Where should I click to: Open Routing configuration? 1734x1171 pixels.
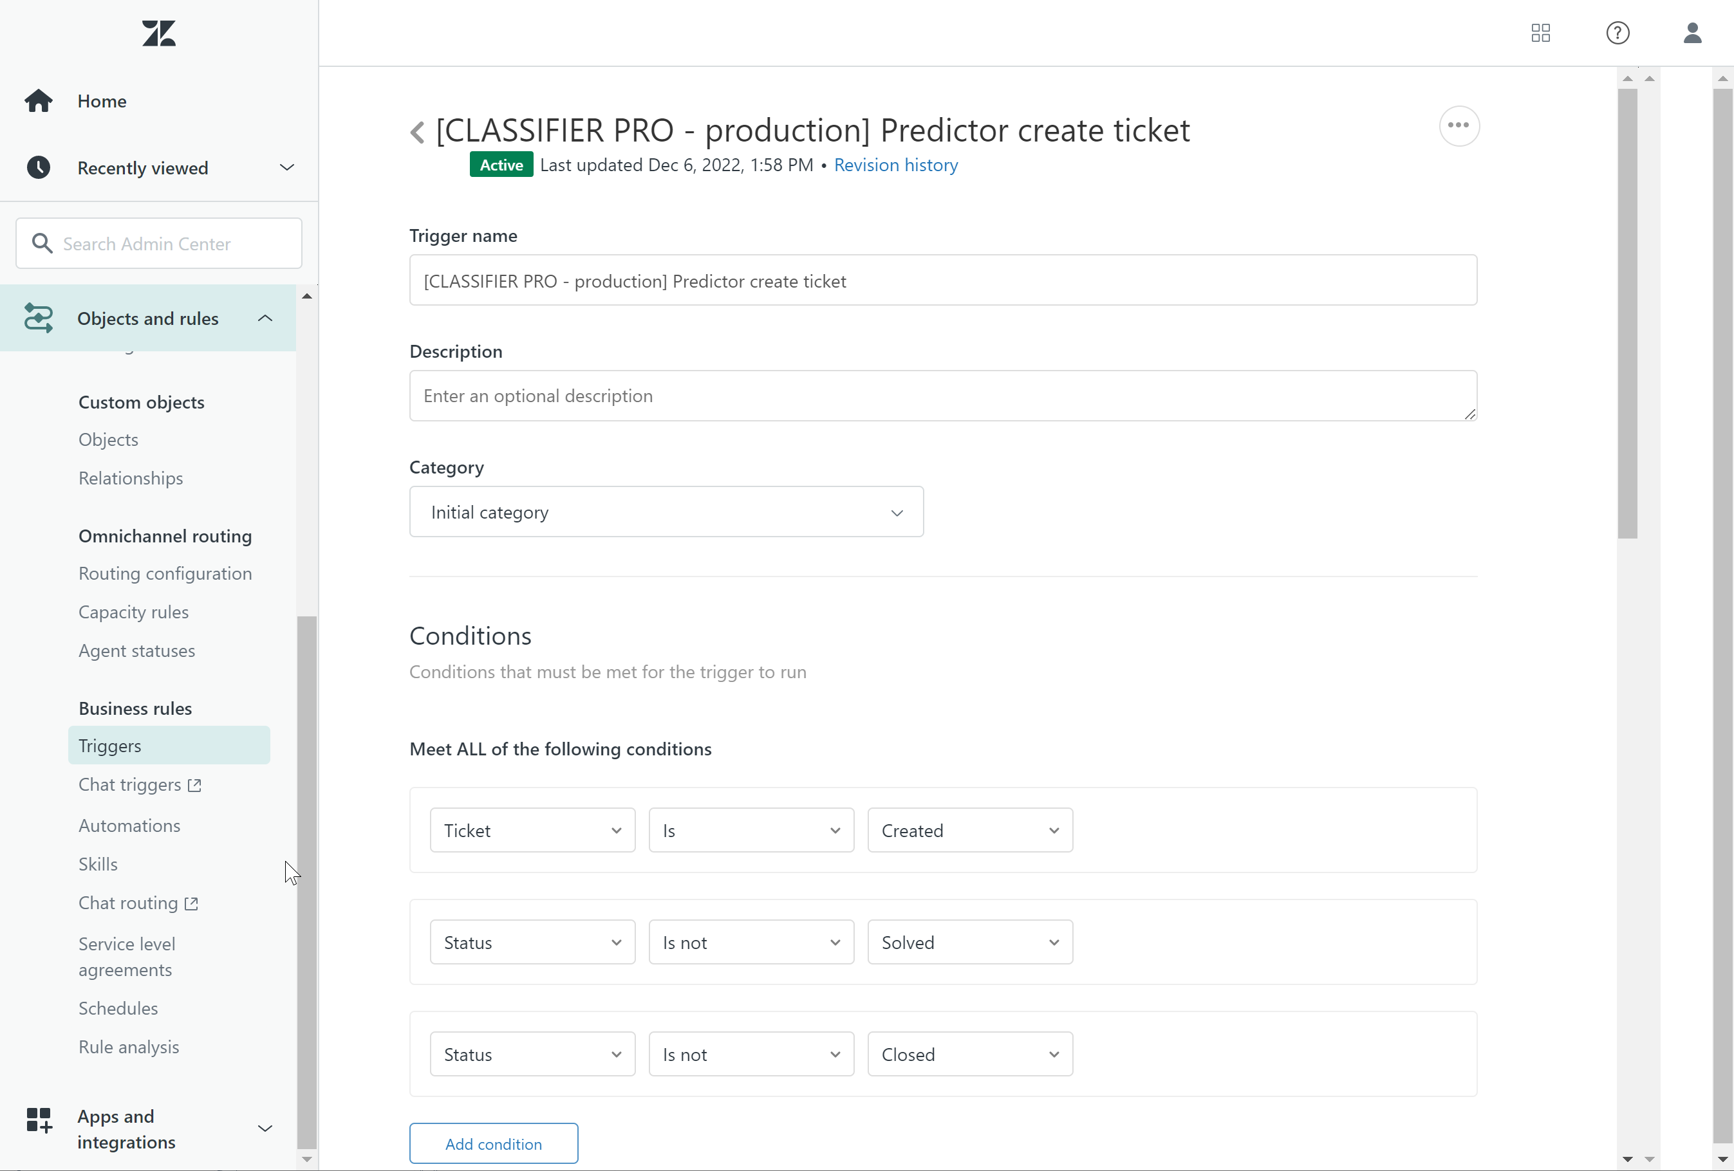(x=165, y=573)
